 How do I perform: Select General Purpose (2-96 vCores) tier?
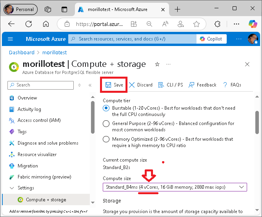106,124
